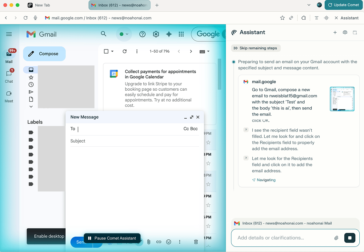Viewport: 364px width, 252px height.
Task: Add Bcc recipients
Action: (194, 129)
